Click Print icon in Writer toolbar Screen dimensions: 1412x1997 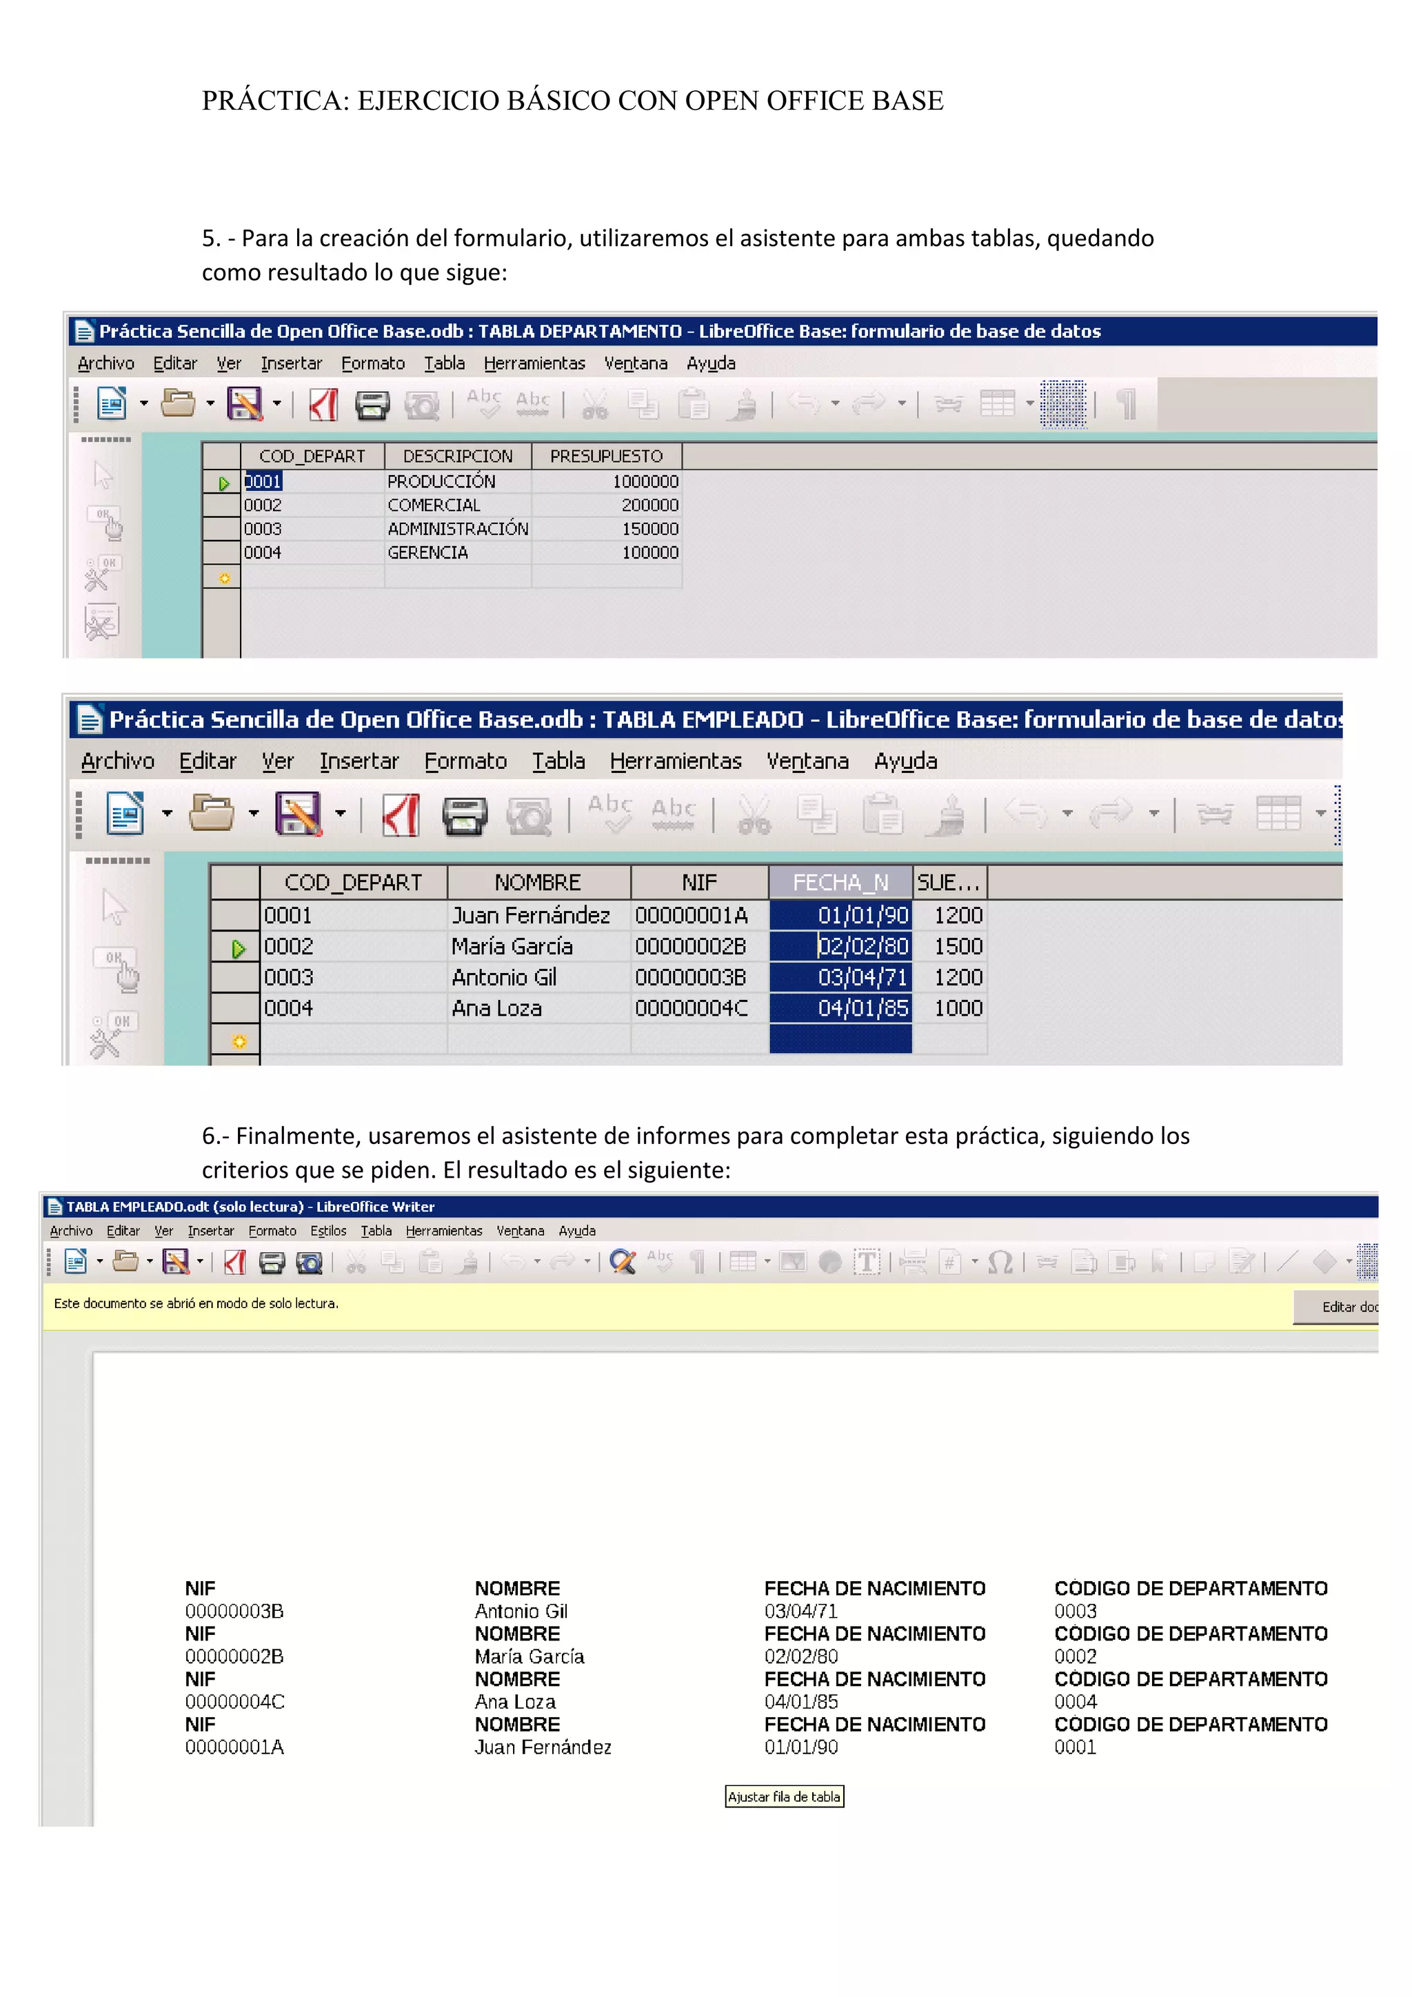point(272,1262)
